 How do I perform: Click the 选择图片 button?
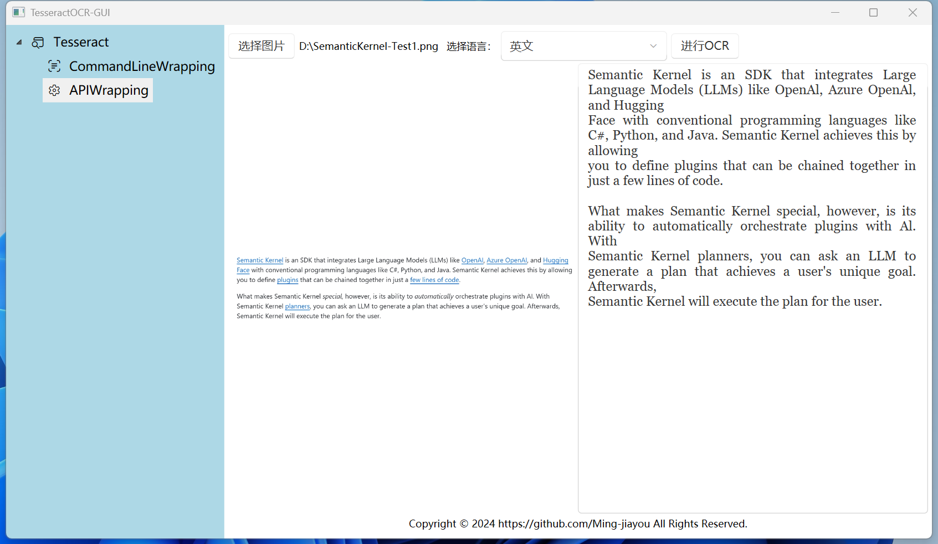[x=262, y=46]
